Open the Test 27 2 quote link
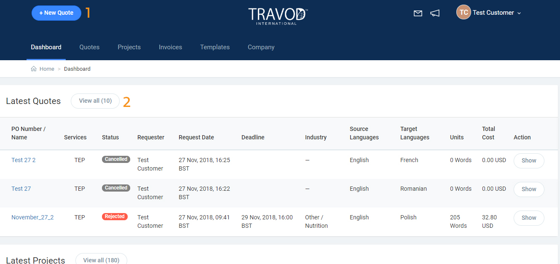The height and width of the screenshot is (264, 560). (24, 160)
